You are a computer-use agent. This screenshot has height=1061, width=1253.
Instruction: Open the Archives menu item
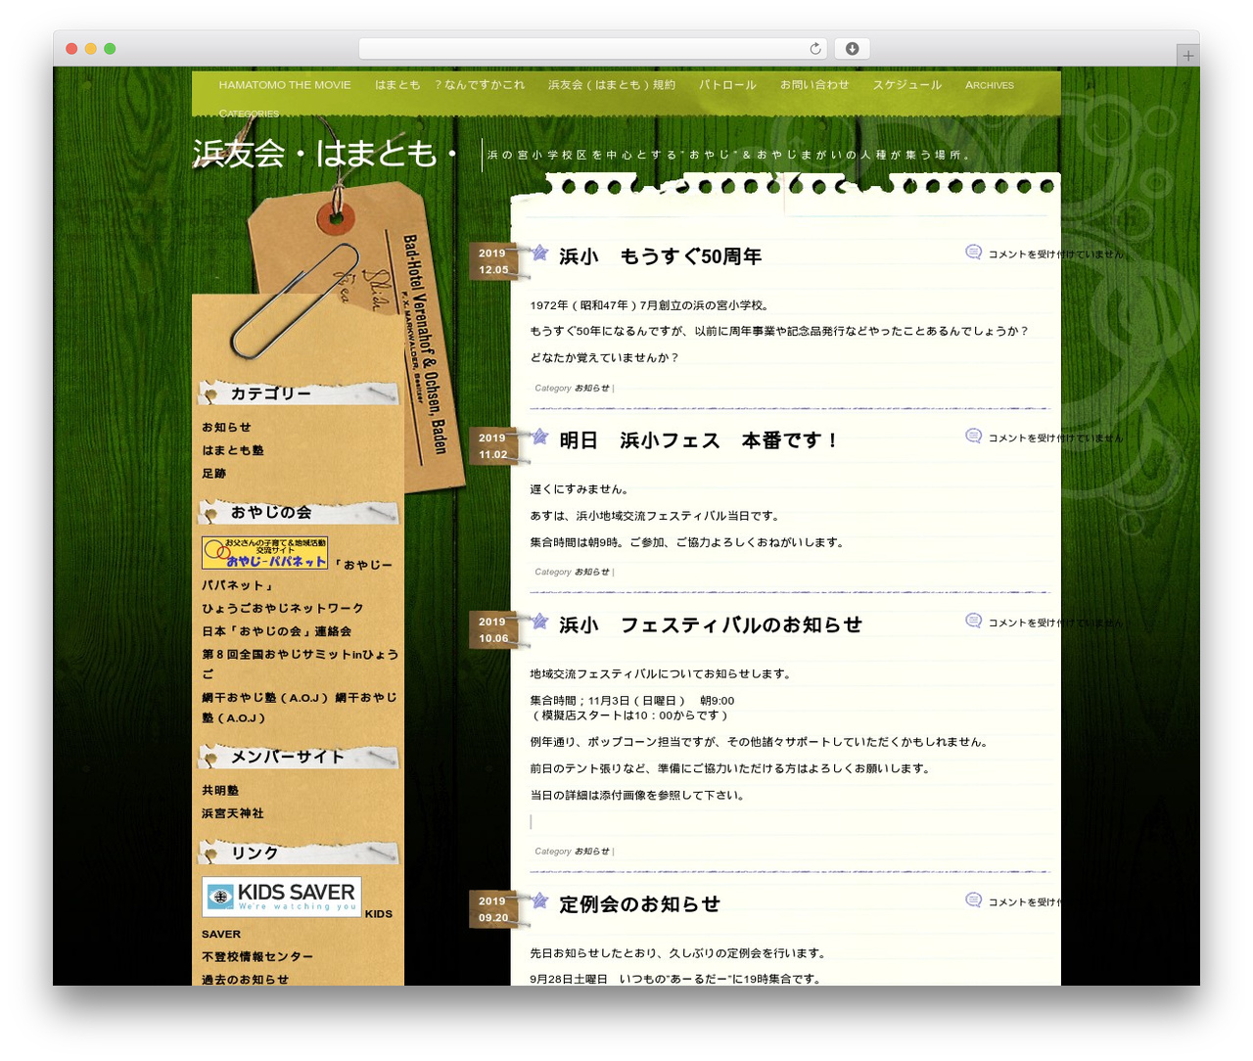coord(990,85)
